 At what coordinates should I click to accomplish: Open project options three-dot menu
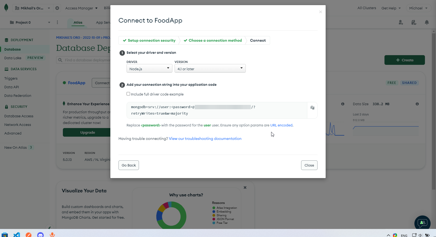point(57,22)
